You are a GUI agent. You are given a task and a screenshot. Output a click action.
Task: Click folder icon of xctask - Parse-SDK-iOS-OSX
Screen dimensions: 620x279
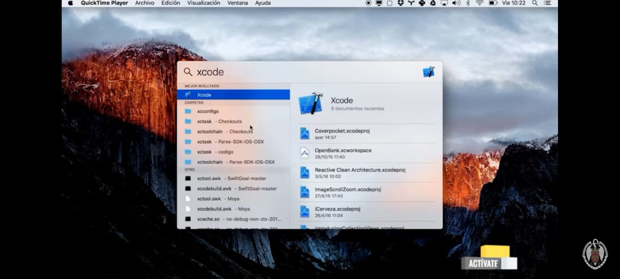pos(188,142)
